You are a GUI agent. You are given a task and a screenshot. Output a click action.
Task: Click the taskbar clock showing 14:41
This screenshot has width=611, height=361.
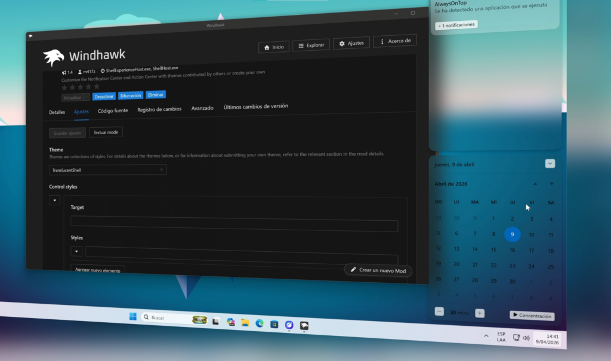point(547,339)
